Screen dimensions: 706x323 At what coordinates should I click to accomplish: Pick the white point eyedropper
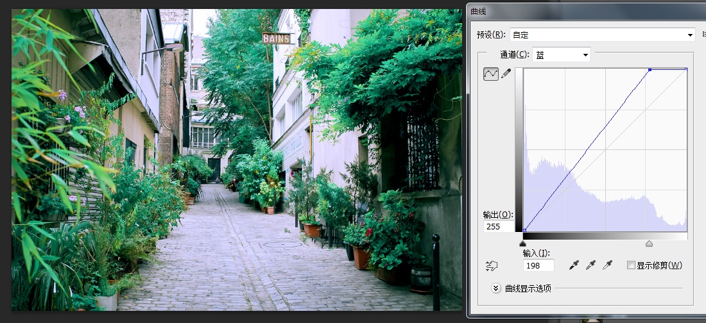[607, 265]
